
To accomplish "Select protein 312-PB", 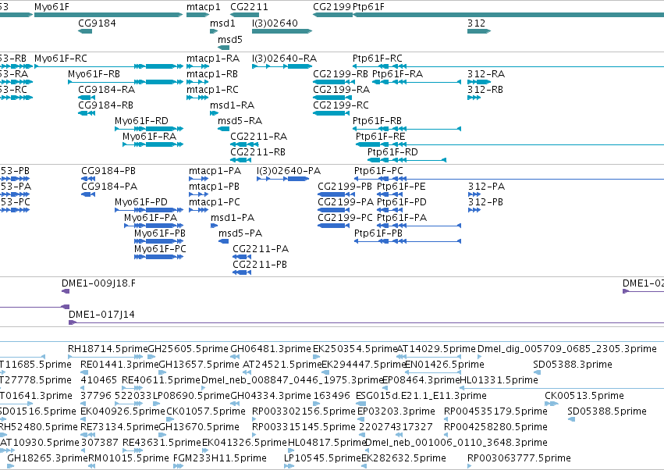I will pyautogui.click(x=474, y=210).
